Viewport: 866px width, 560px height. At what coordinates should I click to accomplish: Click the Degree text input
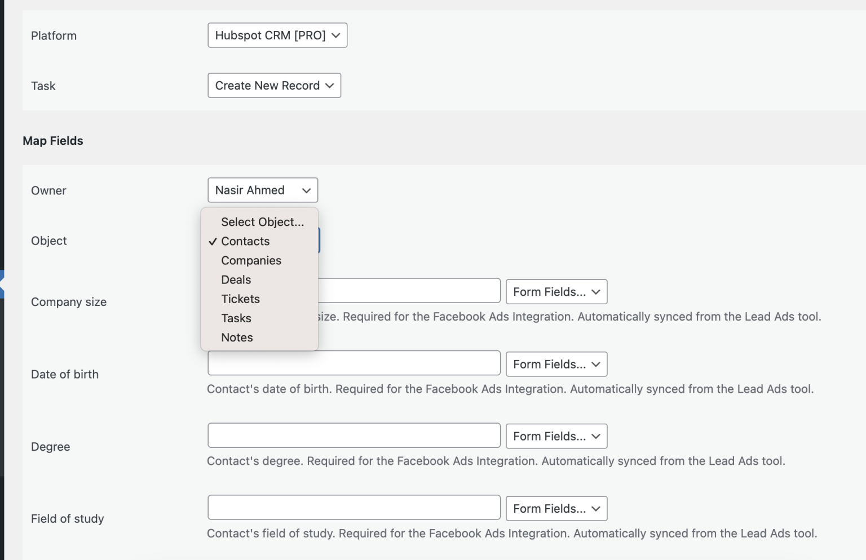[354, 435]
